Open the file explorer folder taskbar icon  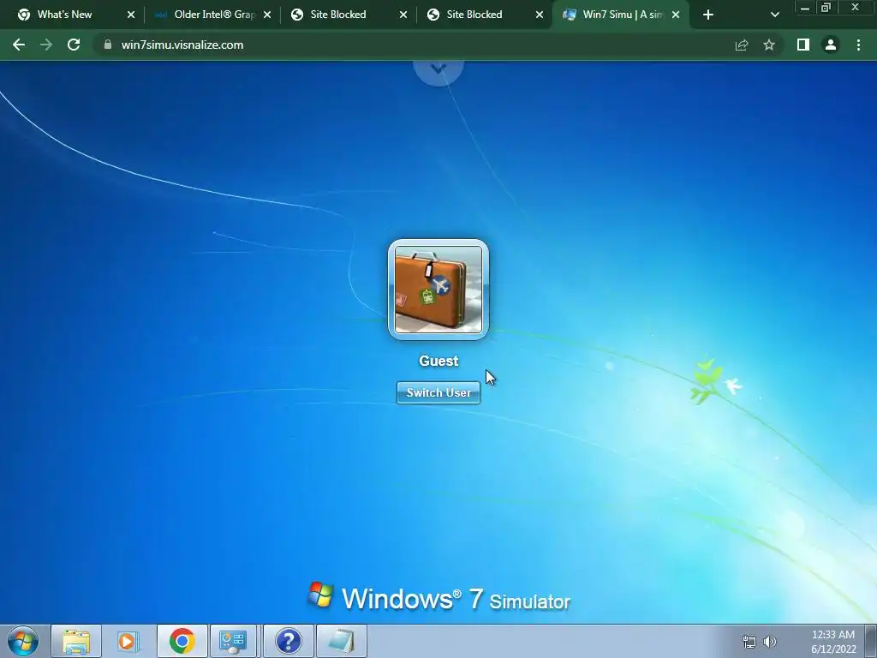point(76,641)
